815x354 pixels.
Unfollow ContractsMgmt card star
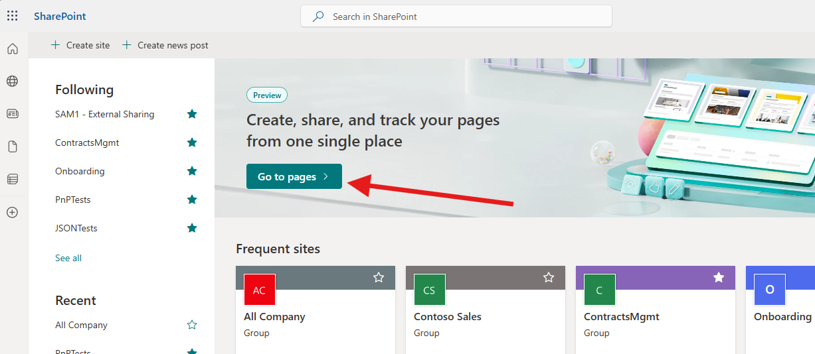coord(719,277)
